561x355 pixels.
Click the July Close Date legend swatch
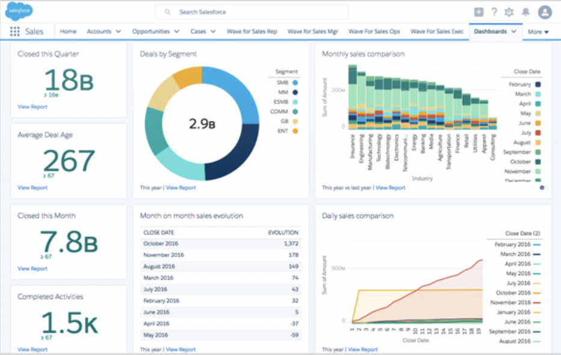click(x=538, y=132)
